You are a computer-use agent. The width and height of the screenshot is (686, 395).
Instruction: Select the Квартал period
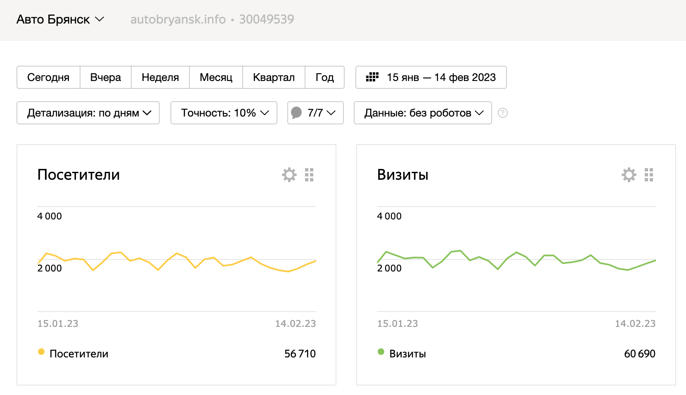[274, 77]
